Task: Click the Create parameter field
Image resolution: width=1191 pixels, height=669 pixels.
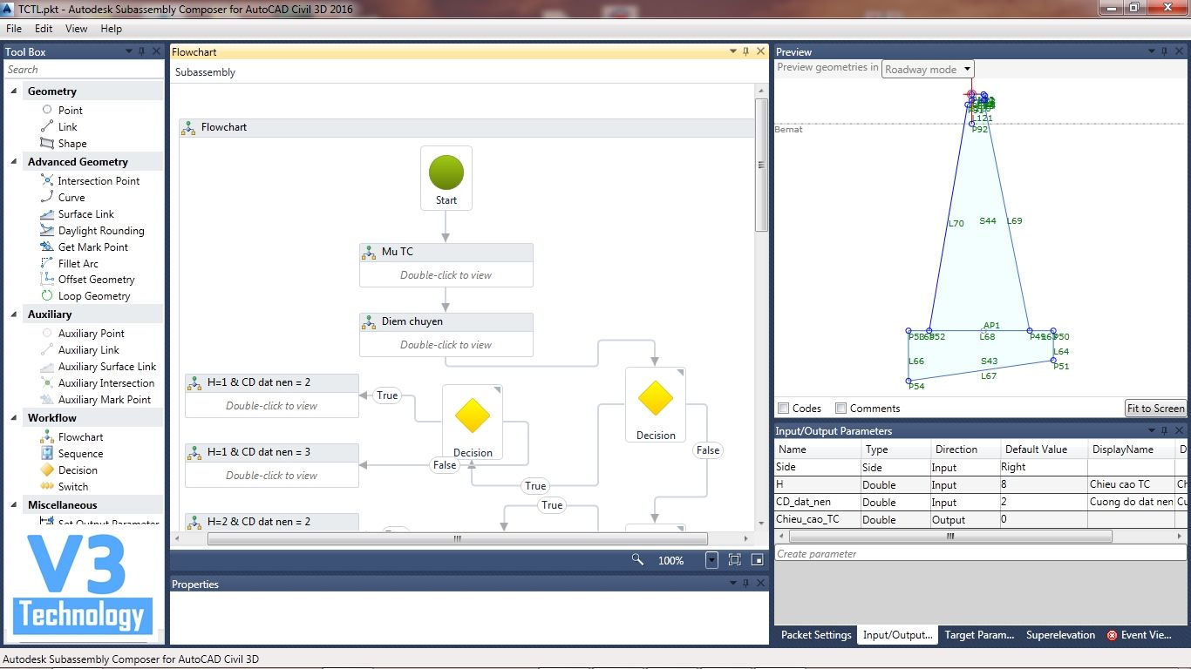Action: coord(981,553)
